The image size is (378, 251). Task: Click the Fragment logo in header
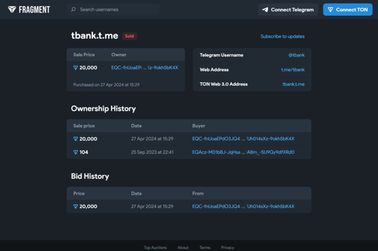(29, 9)
